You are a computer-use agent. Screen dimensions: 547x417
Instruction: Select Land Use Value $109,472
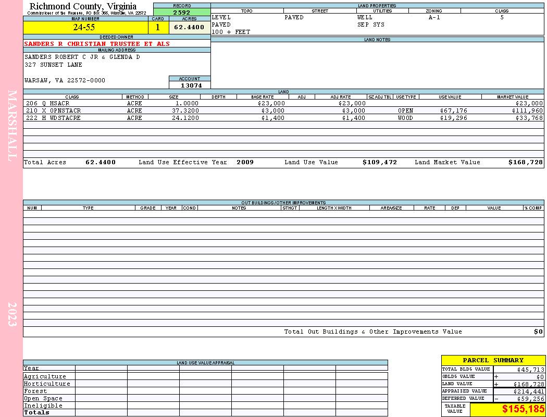coord(380,162)
